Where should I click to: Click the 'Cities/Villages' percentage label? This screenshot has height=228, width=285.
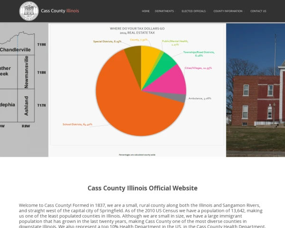coord(198,68)
